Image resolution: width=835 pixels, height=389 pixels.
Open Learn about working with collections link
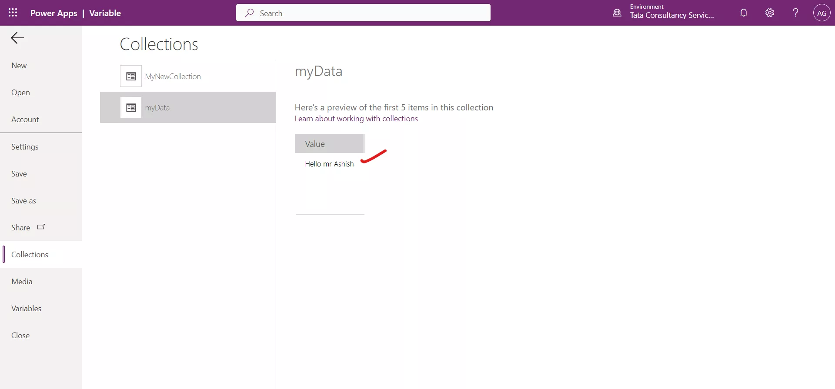[356, 119]
